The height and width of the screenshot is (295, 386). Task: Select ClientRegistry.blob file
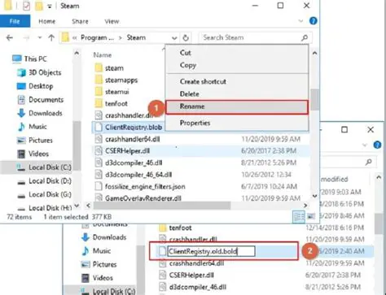[134, 128]
